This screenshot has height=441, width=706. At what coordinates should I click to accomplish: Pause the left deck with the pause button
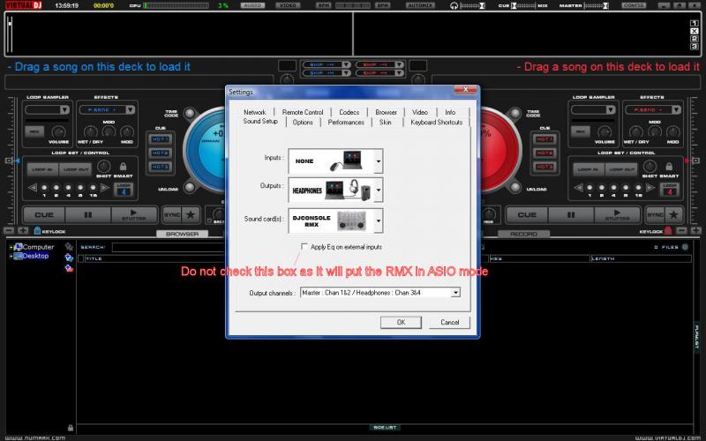click(x=88, y=215)
